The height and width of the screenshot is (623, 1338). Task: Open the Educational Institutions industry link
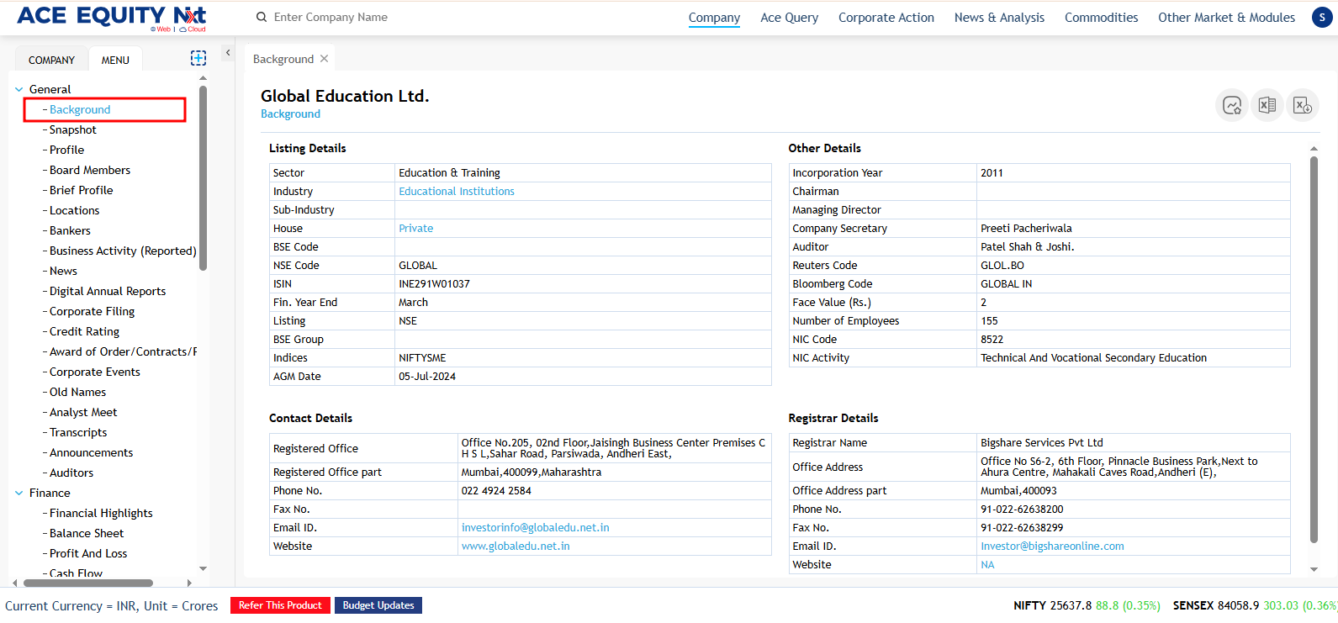[457, 192]
